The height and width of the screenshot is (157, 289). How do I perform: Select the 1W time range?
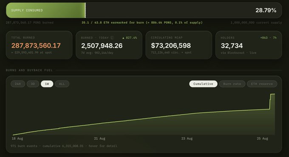coord(47,84)
